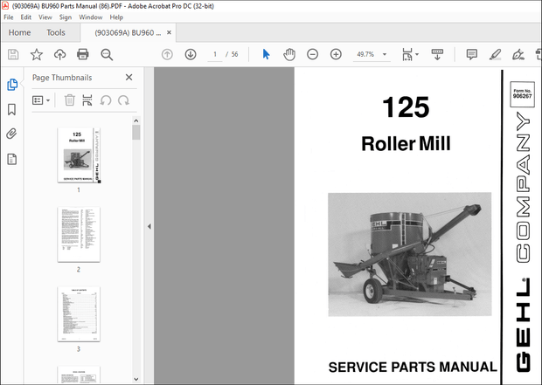The image size is (542, 385).
Task: Add a comment with speech bubble icon
Action: pos(471,54)
